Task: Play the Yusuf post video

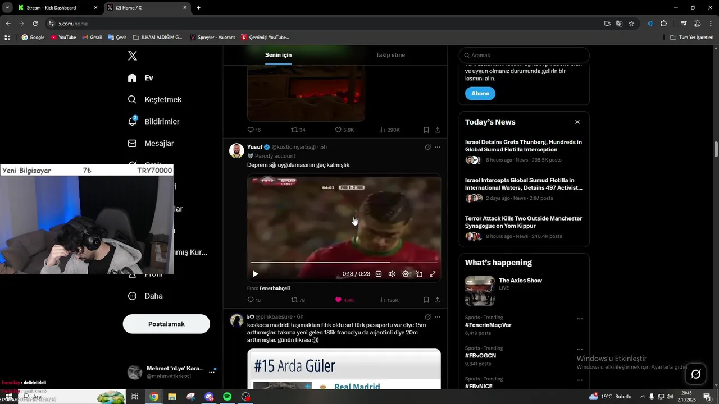Action: click(x=255, y=274)
